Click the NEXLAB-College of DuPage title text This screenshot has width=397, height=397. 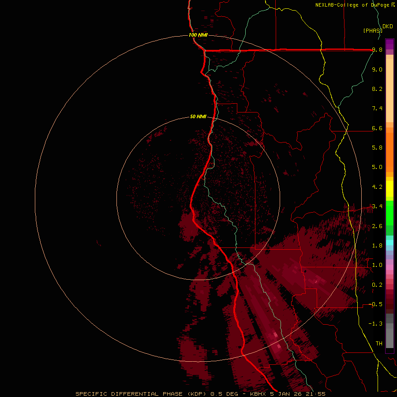click(355, 5)
